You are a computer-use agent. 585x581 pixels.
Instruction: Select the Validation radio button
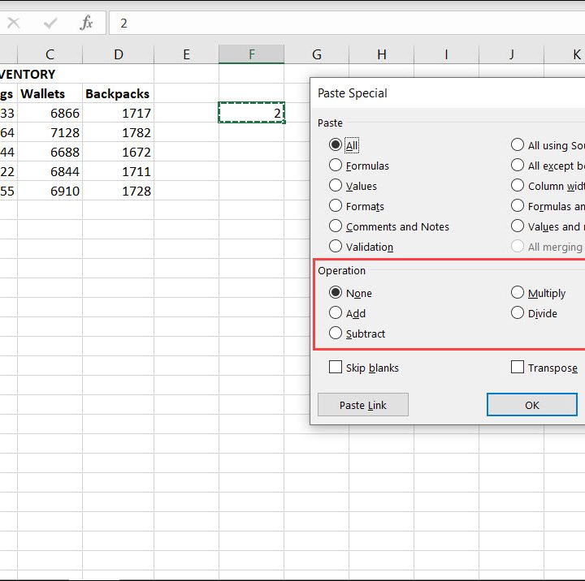tap(336, 246)
